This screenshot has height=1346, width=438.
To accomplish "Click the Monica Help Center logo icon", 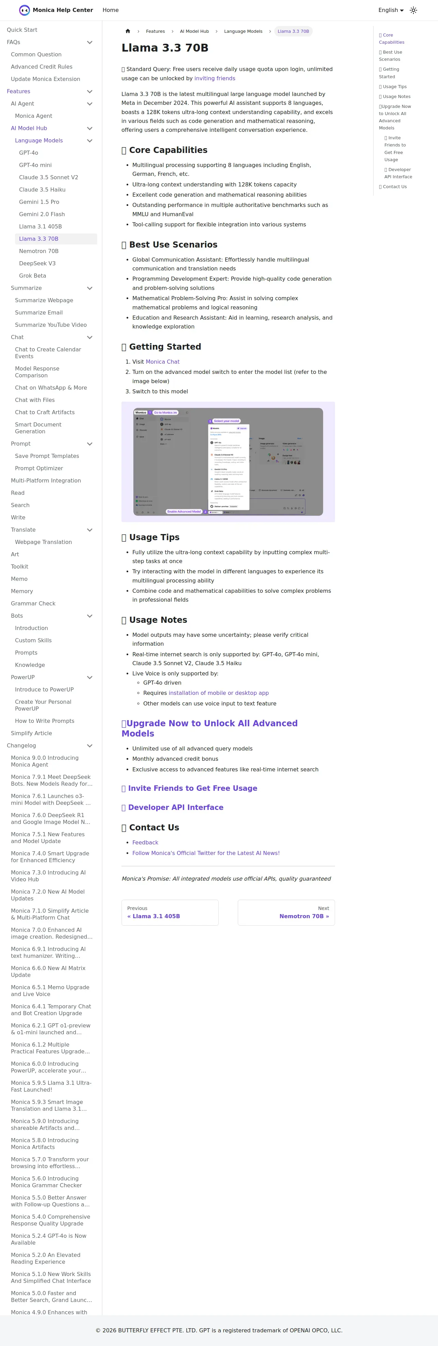I will pos(25,10).
